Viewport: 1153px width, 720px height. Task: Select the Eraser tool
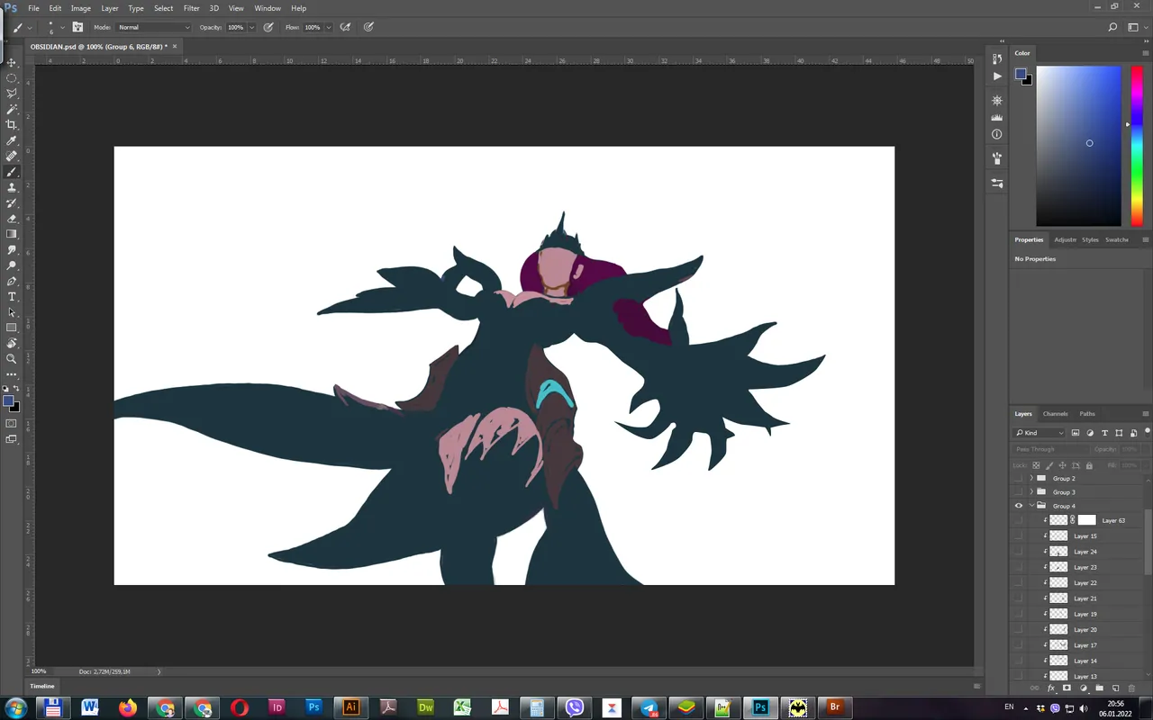12,219
